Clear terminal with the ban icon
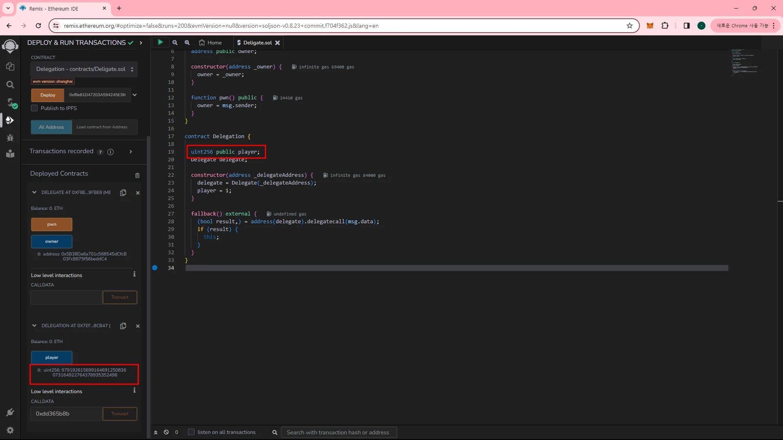Image resolution: width=783 pixels, height=440 pixels. tap(166, 432)
